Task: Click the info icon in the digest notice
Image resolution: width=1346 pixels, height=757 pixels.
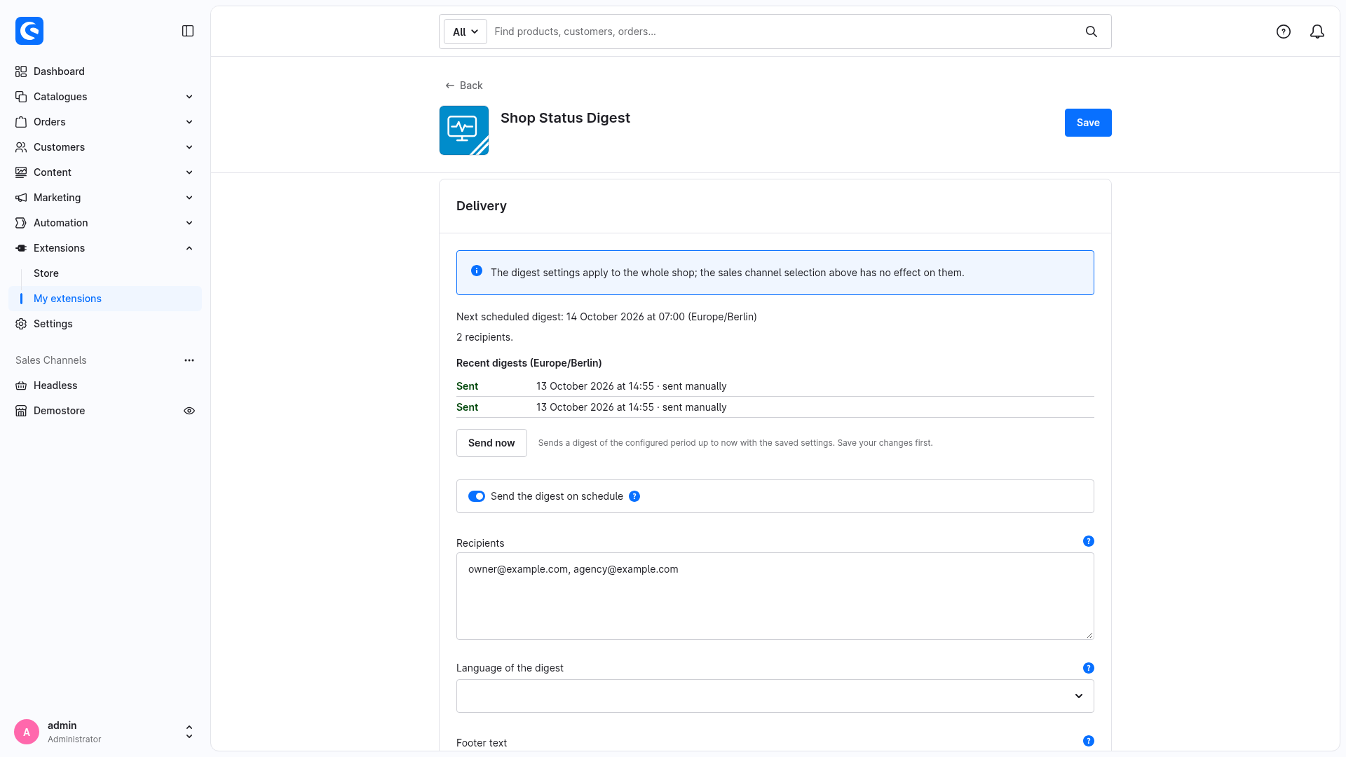Action: [x=477, y=271]
